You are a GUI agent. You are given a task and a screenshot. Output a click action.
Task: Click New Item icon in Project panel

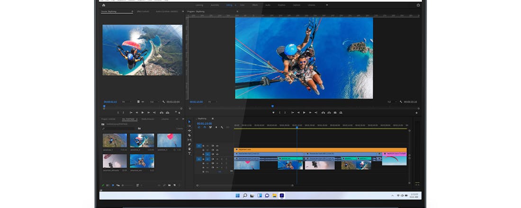click(x=174, y=185)
